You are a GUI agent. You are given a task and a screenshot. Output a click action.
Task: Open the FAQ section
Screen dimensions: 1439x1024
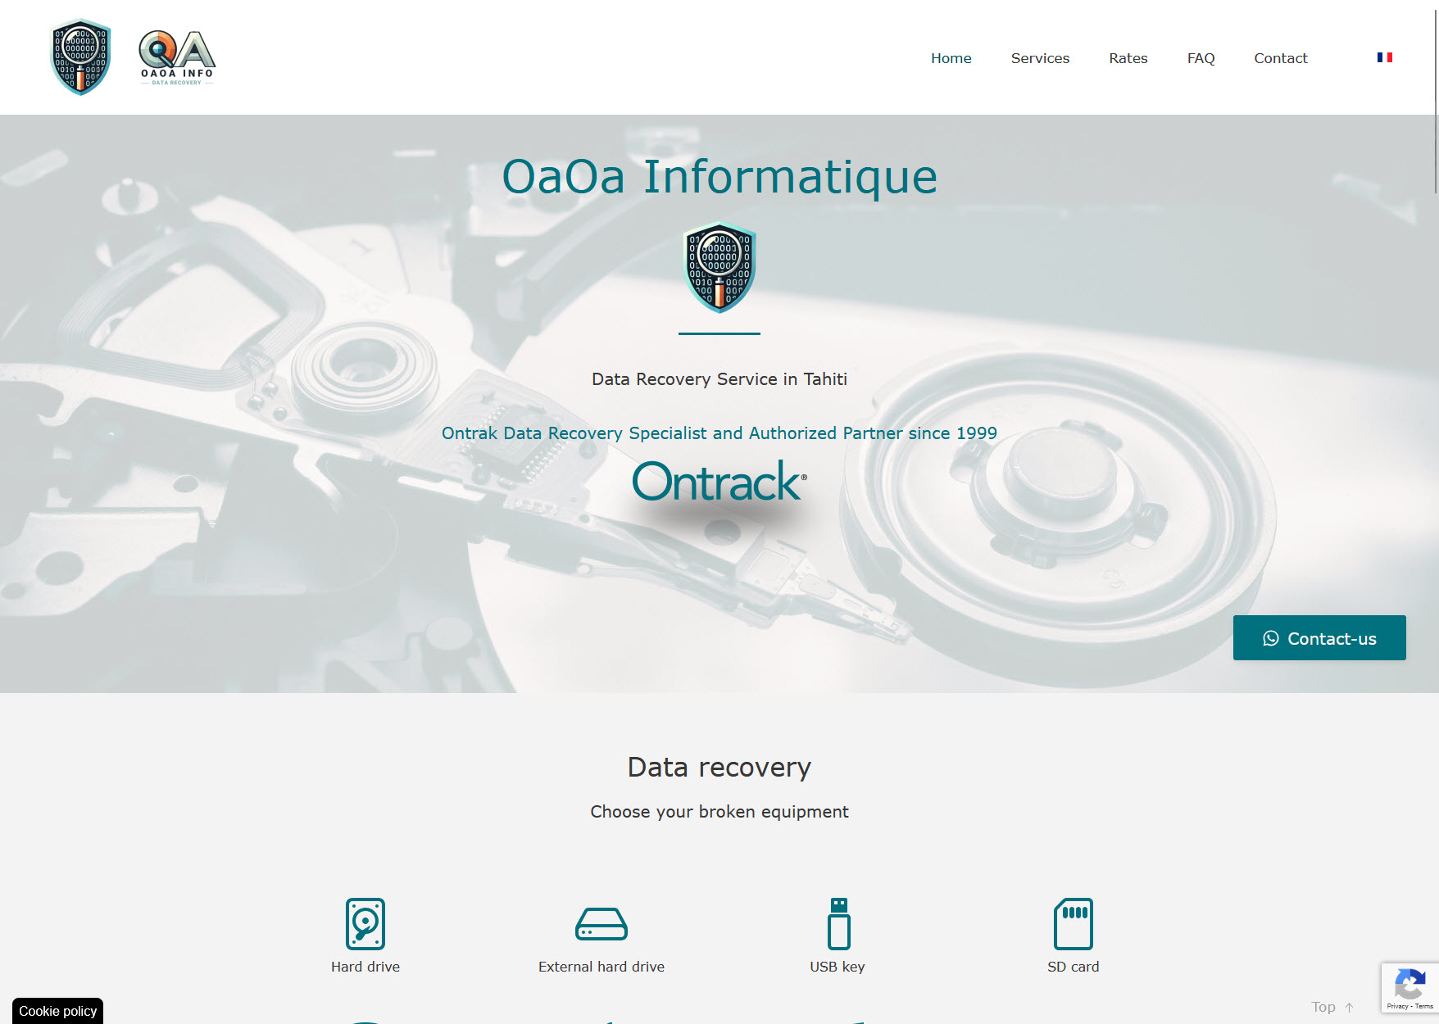coord(1201,58)
